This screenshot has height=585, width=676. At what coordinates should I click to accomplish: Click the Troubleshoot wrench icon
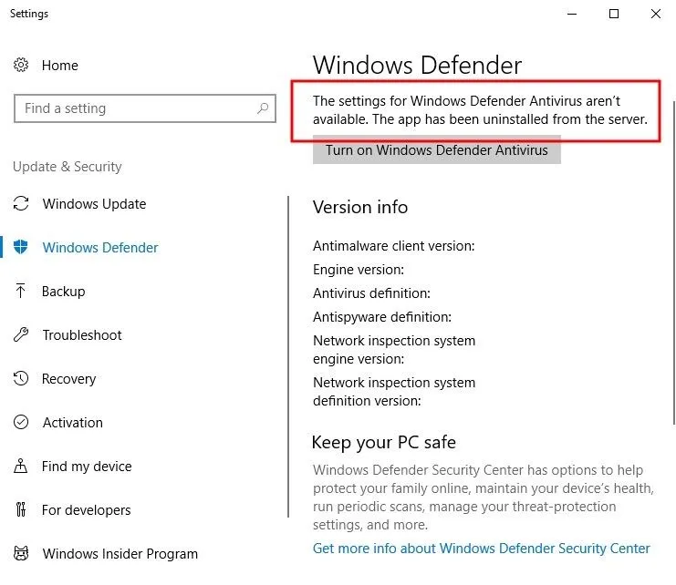(x=21, y=335)
